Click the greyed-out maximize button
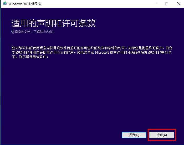The image size is (184, 145). [x=166, y=4]
